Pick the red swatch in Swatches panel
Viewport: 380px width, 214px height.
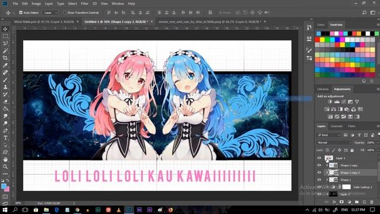(x=317, y=40)
